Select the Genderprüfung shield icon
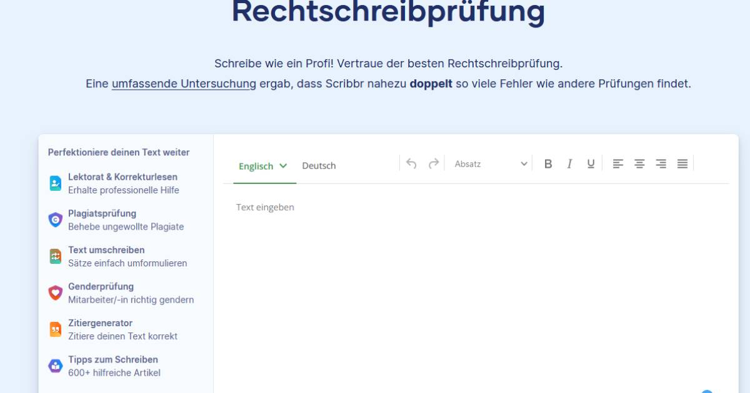The height and width of the screenshot is (393, 750). [x=57, y=293]
